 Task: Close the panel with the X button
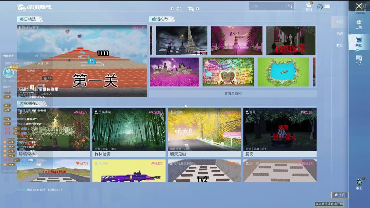(x=359, y=6)
